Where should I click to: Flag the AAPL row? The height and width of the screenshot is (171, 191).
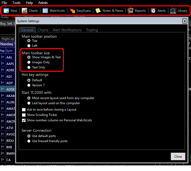[x=3, y=64]
